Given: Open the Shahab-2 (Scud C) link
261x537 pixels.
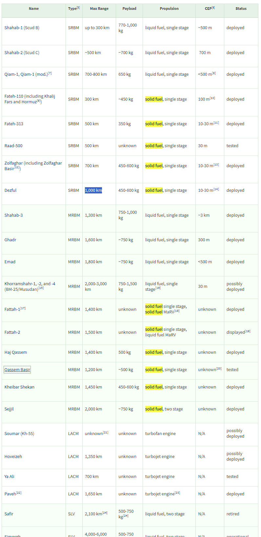Looking at the screenshot, I should point(22,53).
